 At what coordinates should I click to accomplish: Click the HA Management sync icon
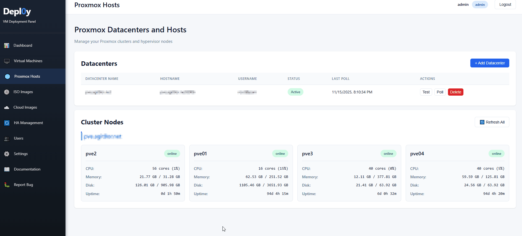pos(7,123)
